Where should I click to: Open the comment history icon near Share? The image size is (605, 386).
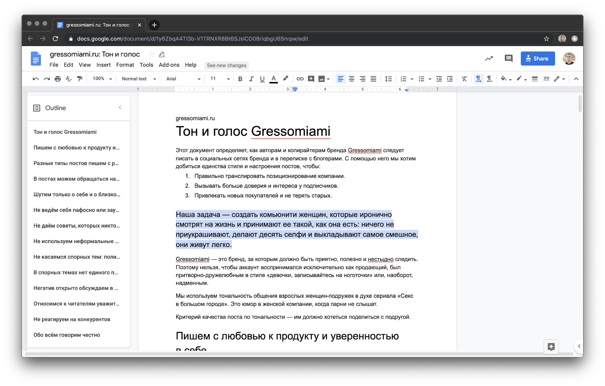click(x=508, y=58)
